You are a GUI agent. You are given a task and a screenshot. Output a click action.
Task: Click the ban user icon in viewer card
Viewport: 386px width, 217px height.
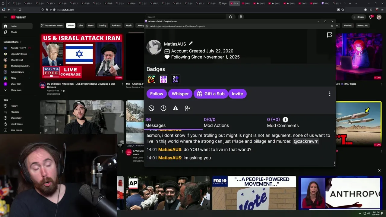pos(151,108)
